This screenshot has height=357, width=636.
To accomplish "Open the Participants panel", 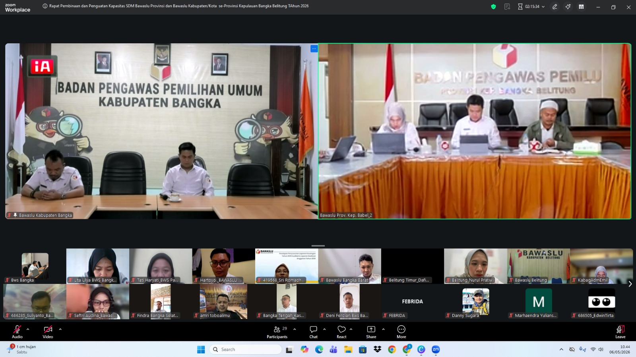I will point(277,332).
